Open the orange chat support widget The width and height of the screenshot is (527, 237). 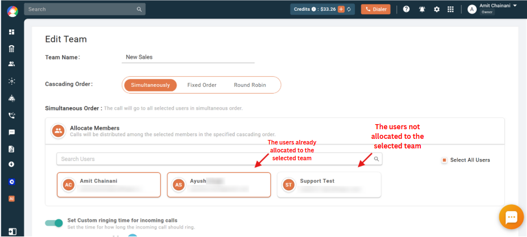click(511, 217)
